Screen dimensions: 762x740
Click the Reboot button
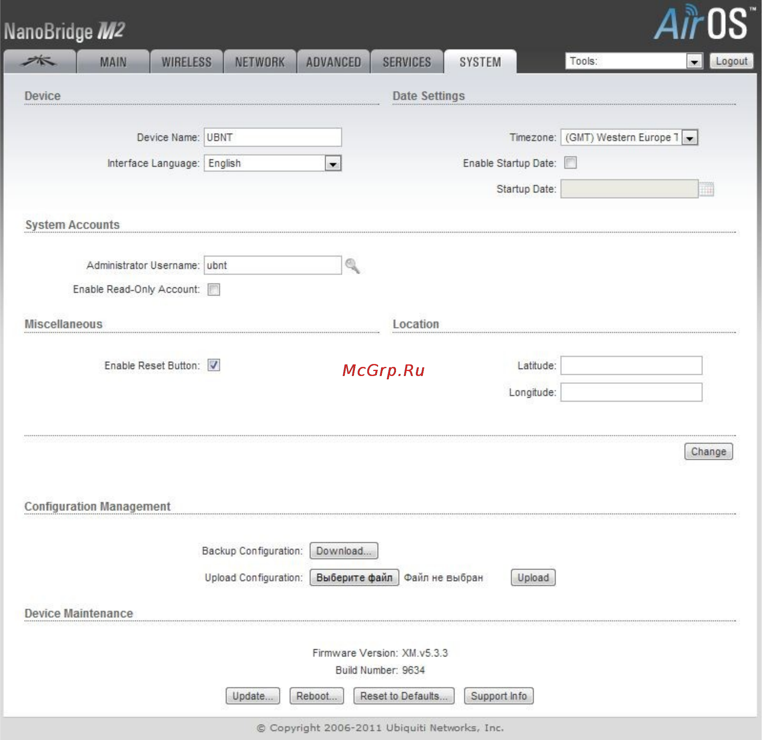click(x=317, y=696)
